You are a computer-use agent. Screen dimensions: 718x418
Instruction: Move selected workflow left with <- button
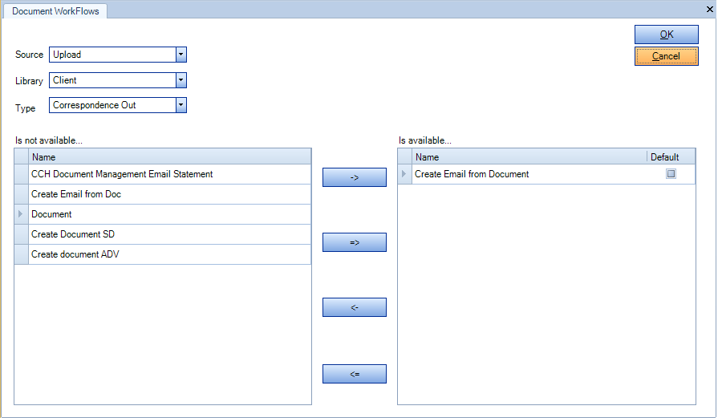click(x=355, y=307)
